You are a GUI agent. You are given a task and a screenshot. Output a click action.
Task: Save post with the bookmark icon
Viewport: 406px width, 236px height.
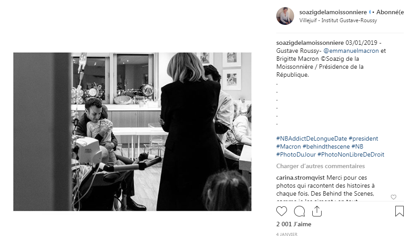click(399, 211)
